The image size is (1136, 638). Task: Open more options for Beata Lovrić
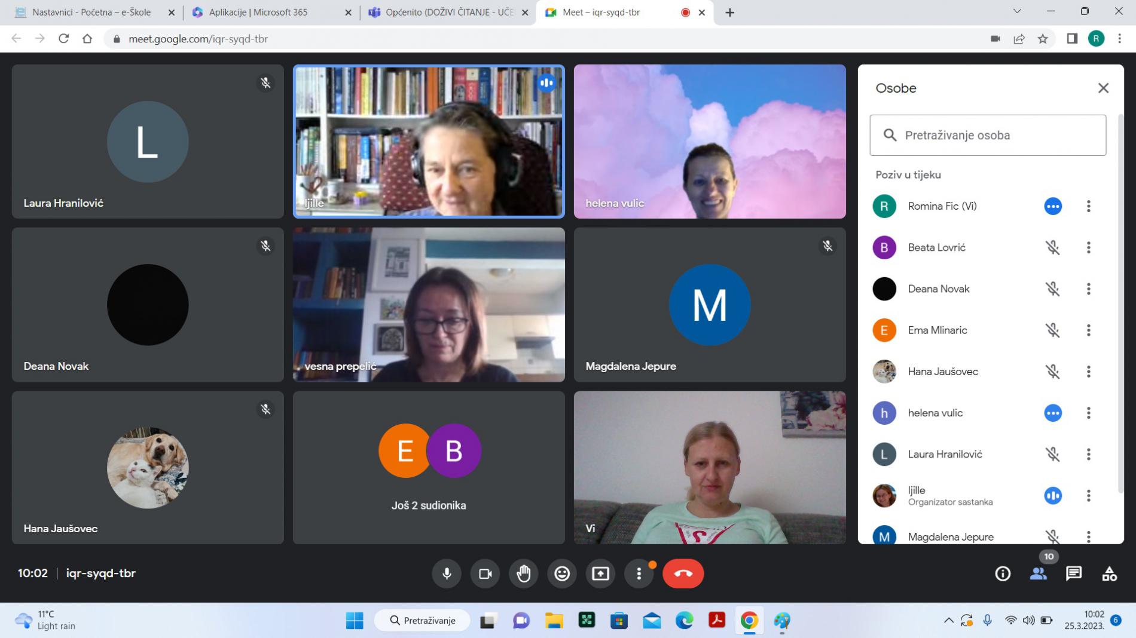[1088, 247]
